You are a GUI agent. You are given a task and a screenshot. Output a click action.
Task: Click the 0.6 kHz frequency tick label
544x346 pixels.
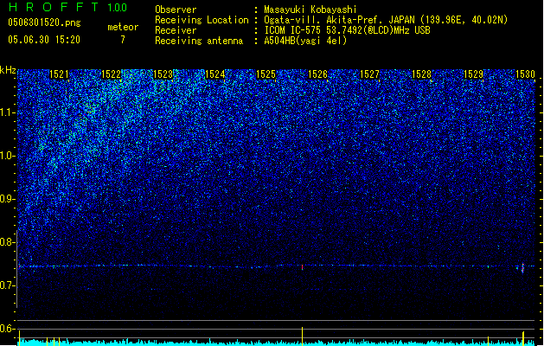[x=7, y=329]
